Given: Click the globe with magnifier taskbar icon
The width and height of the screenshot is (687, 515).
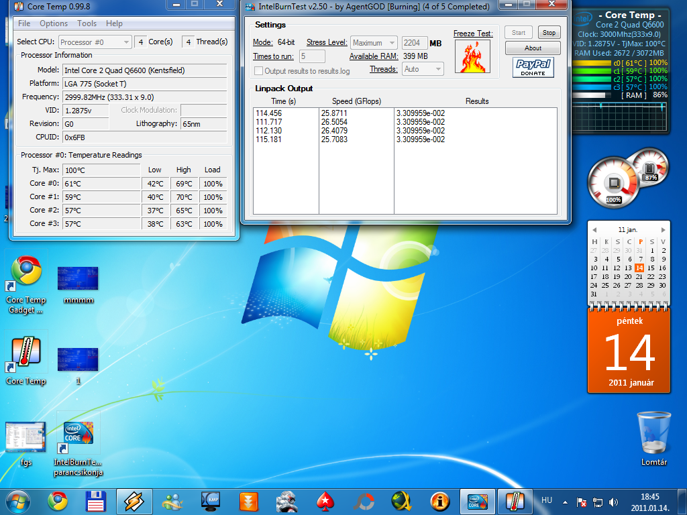Looking at the screenshot, I should click(401, 502).
